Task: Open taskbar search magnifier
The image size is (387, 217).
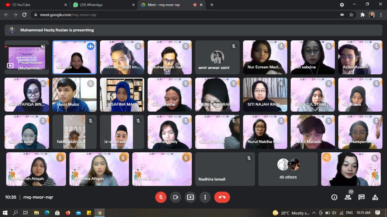Action: tap(15, 213)
